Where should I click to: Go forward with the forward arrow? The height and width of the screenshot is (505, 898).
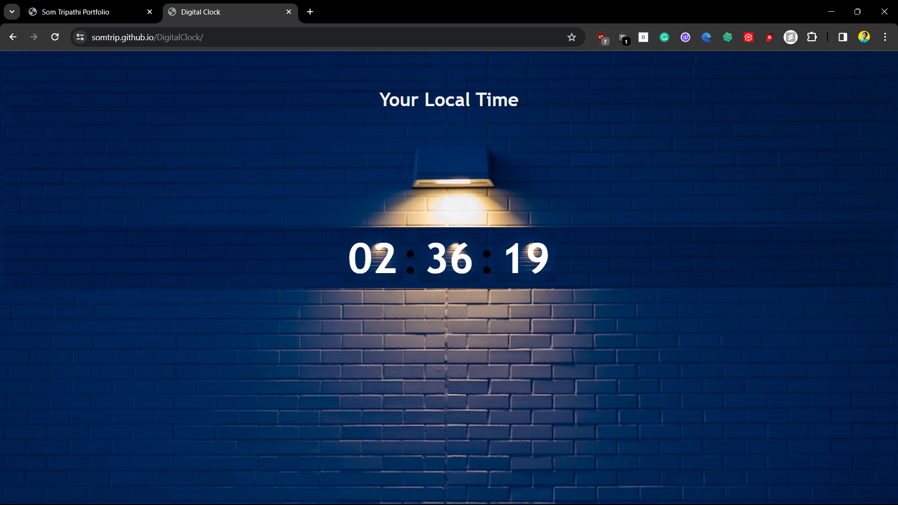[x=34, y=37]
